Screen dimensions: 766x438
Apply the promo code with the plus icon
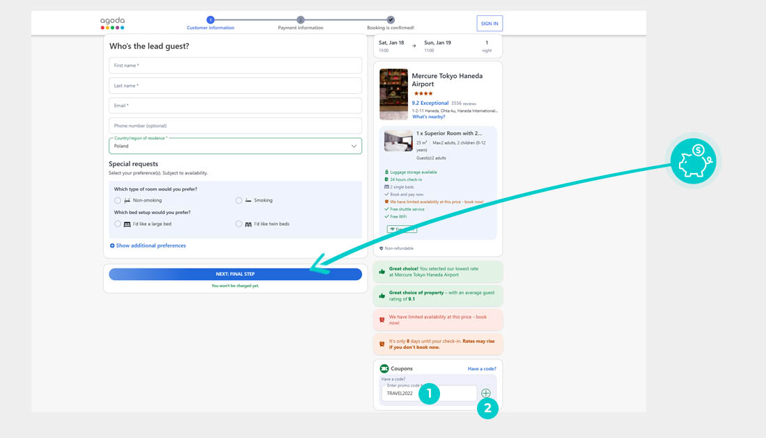click(x=485, y=393)
